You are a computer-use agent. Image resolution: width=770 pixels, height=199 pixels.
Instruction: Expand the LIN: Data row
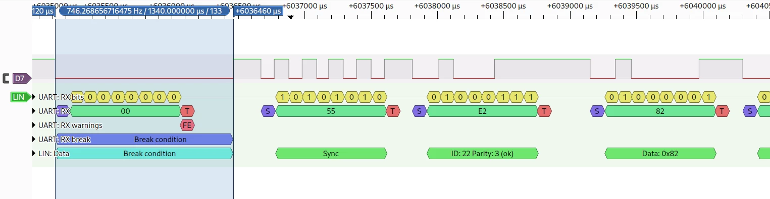[34, 153]
